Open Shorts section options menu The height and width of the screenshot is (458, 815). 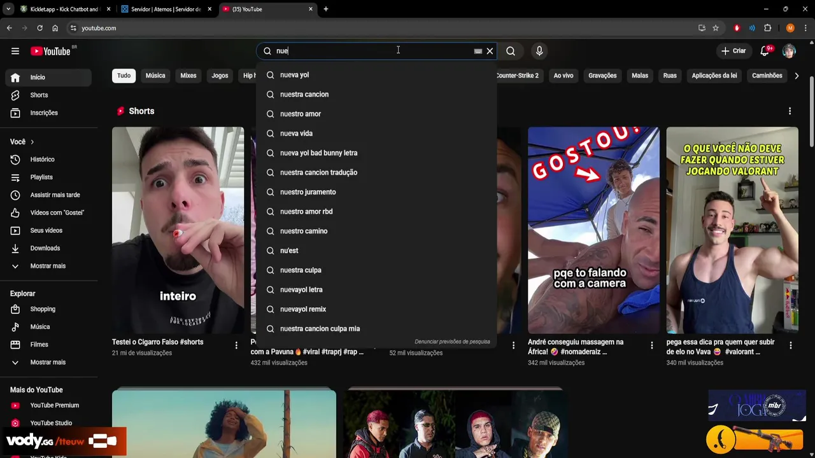(790, 111)
